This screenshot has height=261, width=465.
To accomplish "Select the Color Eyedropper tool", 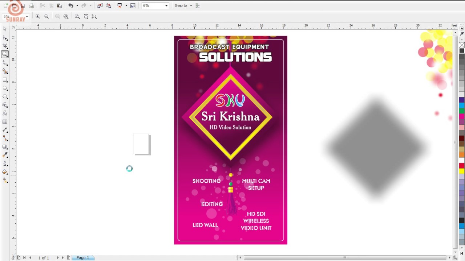I will click(5, 155).
